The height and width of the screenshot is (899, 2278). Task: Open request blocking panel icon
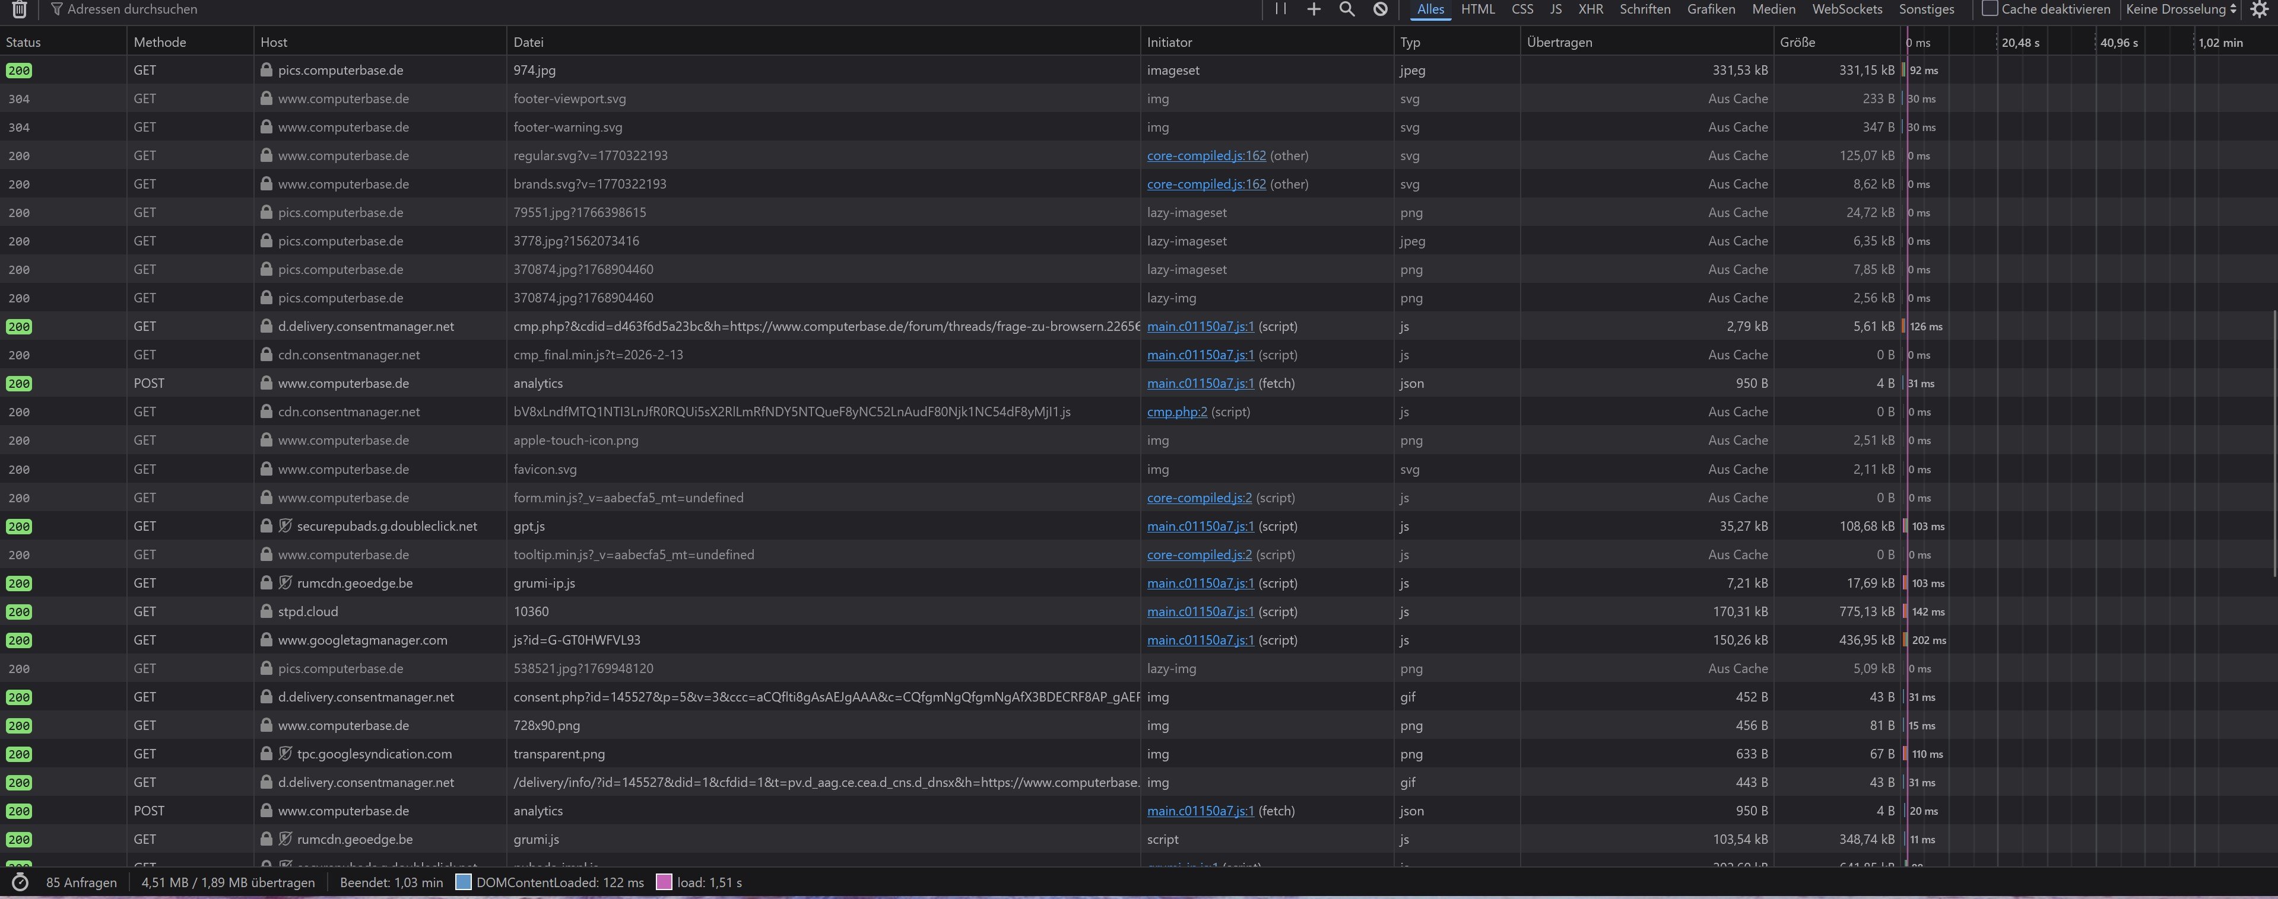[x=1381, y=9]
